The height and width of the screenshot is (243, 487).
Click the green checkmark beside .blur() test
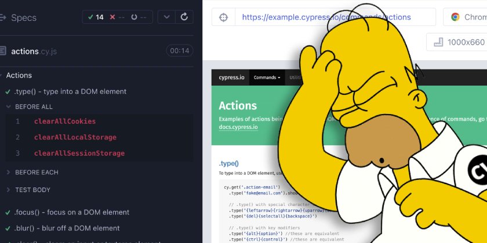point(8,229)
